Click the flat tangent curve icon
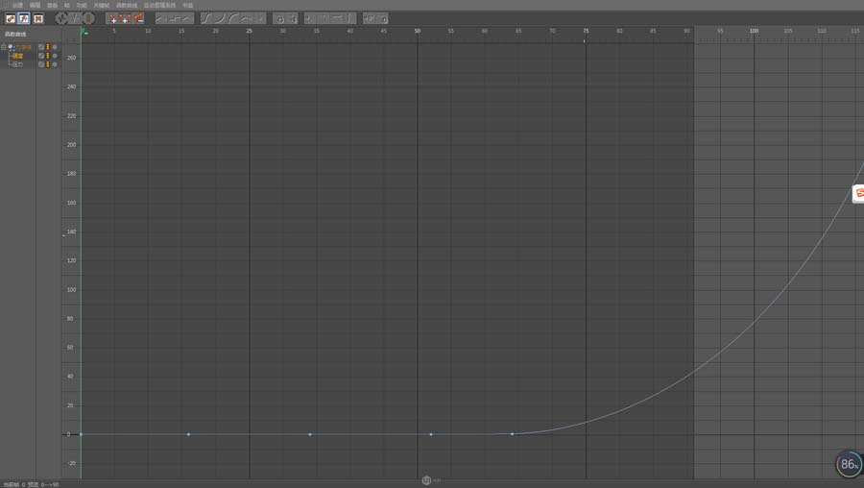 click(246, 18)
